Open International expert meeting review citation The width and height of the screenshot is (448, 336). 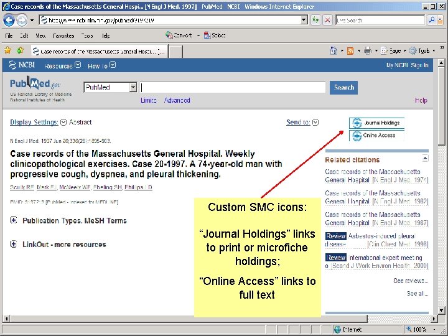click(x=376, y=262)
